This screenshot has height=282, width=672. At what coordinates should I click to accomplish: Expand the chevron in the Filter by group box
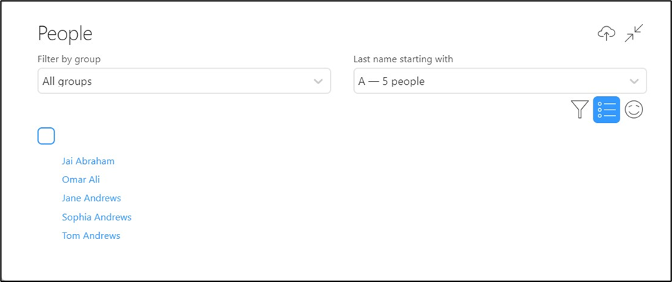pyautogui.click(x=318, y=81)
